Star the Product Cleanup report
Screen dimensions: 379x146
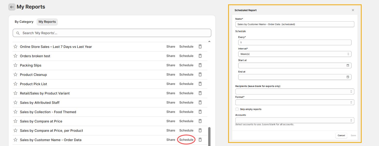[x=15, y=75]
